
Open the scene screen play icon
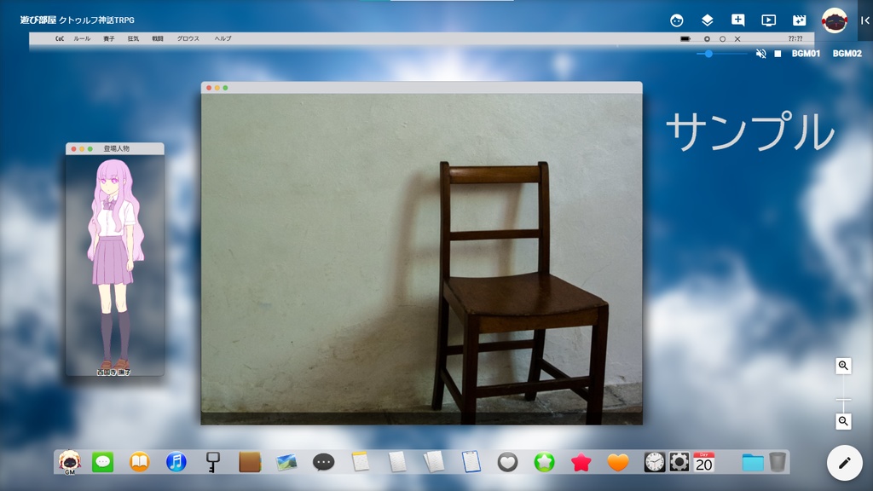(768, 20)
